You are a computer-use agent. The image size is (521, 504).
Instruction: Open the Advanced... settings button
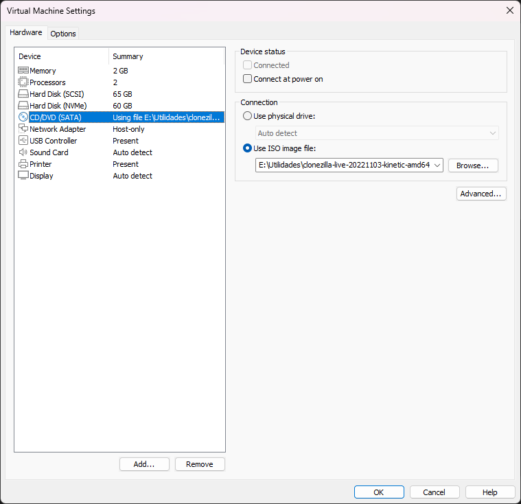(x=481, y=194)
